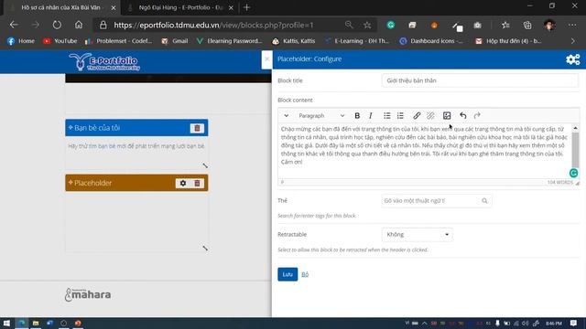Screen dimensions: 586x329
Task: Open the Edge browser taskbar icon
Action: 21,323
